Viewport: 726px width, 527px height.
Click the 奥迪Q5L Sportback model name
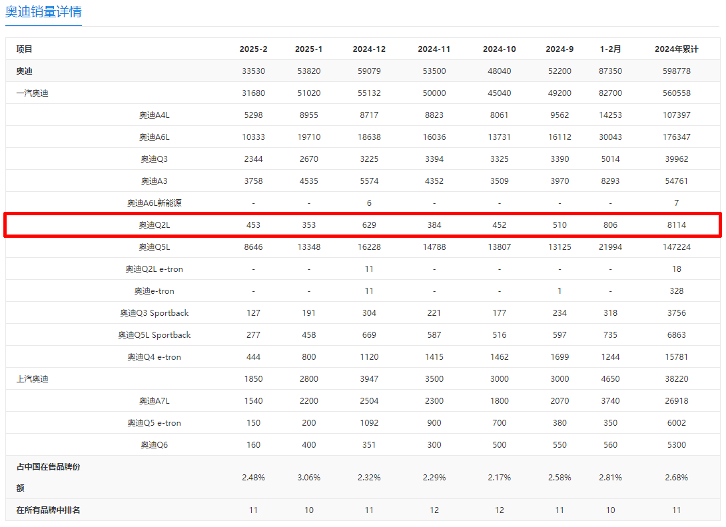click(154, 335)
